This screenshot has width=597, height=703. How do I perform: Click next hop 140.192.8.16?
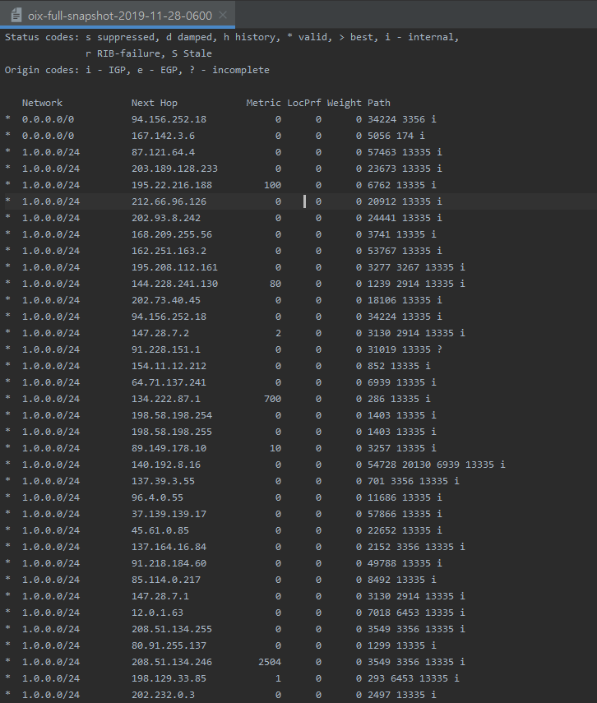166,465
